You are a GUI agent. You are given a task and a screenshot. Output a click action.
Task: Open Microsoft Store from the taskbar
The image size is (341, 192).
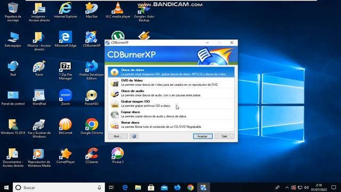point(151,187)
